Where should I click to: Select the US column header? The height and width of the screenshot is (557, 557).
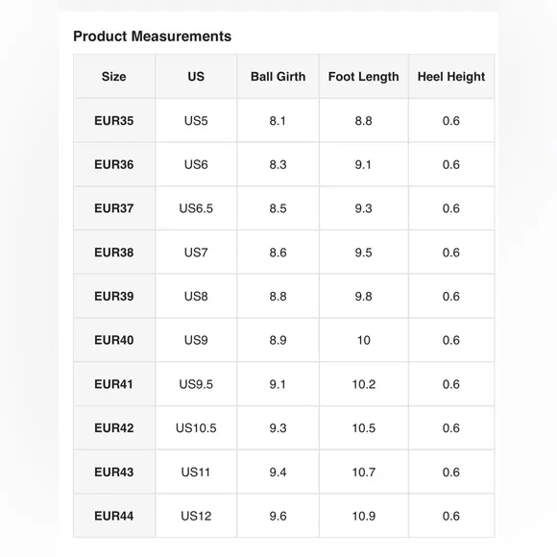[196, 77]
